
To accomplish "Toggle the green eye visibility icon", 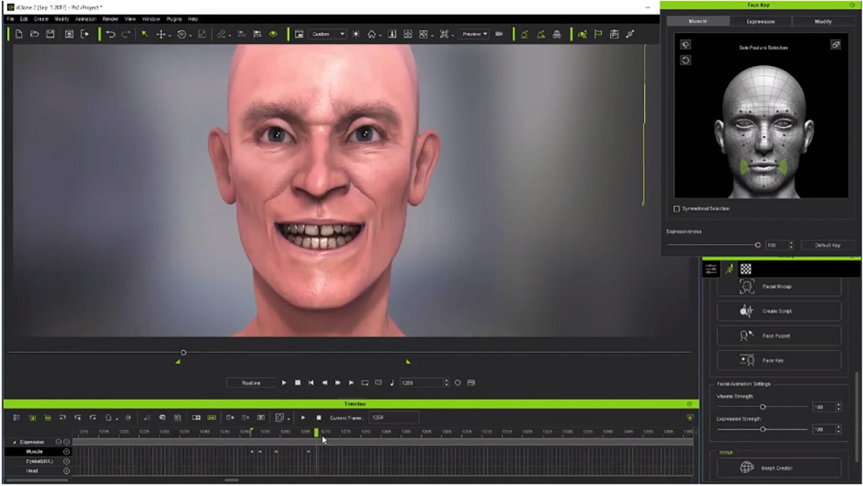I will (x=273, y=34).
